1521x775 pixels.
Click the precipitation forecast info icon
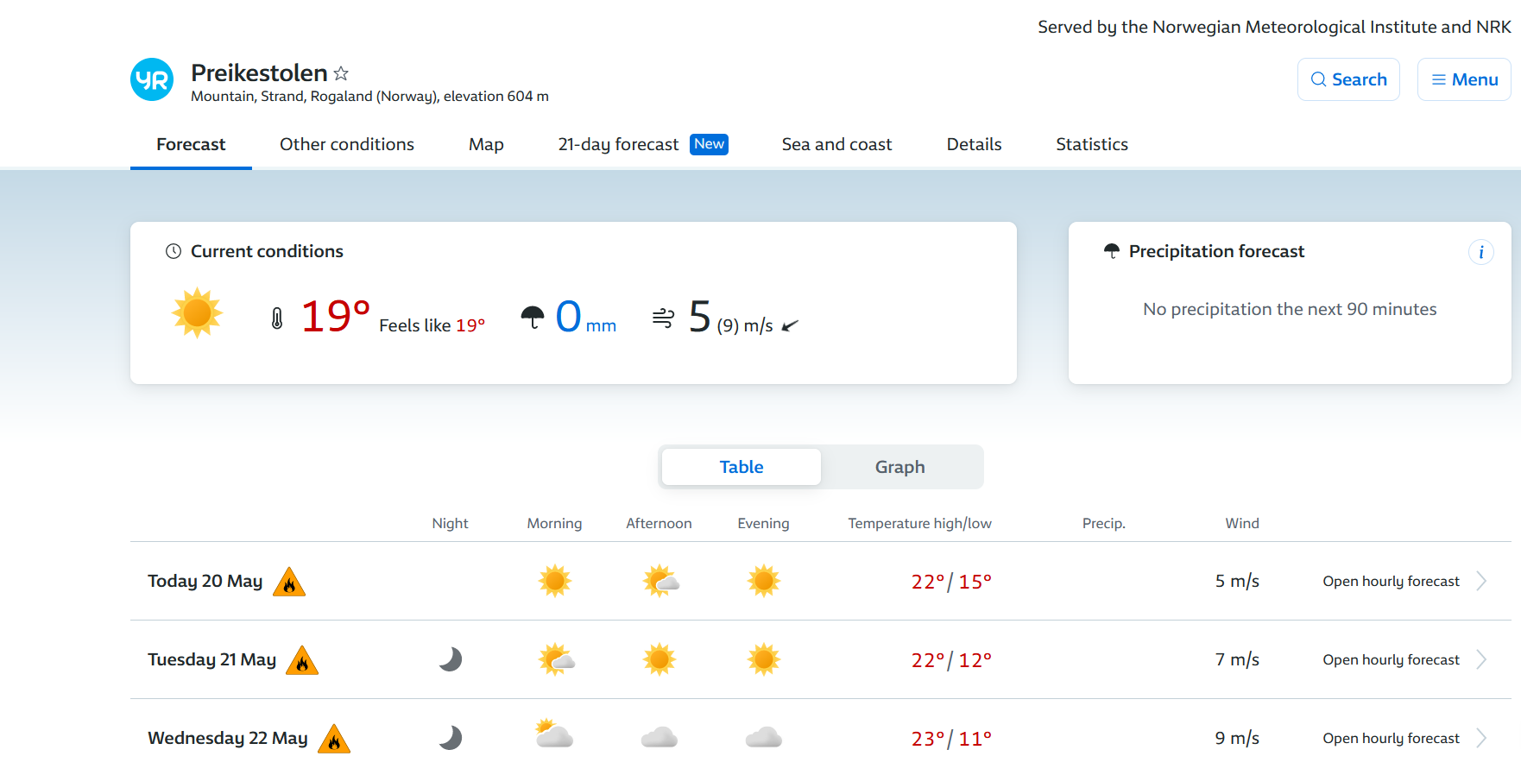(1480, 252)
